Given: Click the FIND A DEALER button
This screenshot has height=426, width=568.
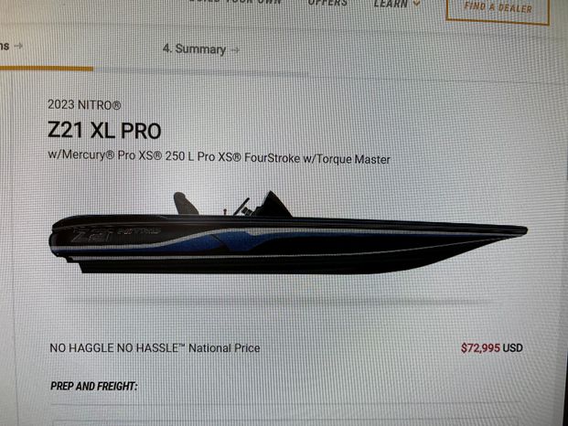Looking at the screenshot, I should click(x=498, y=9).
